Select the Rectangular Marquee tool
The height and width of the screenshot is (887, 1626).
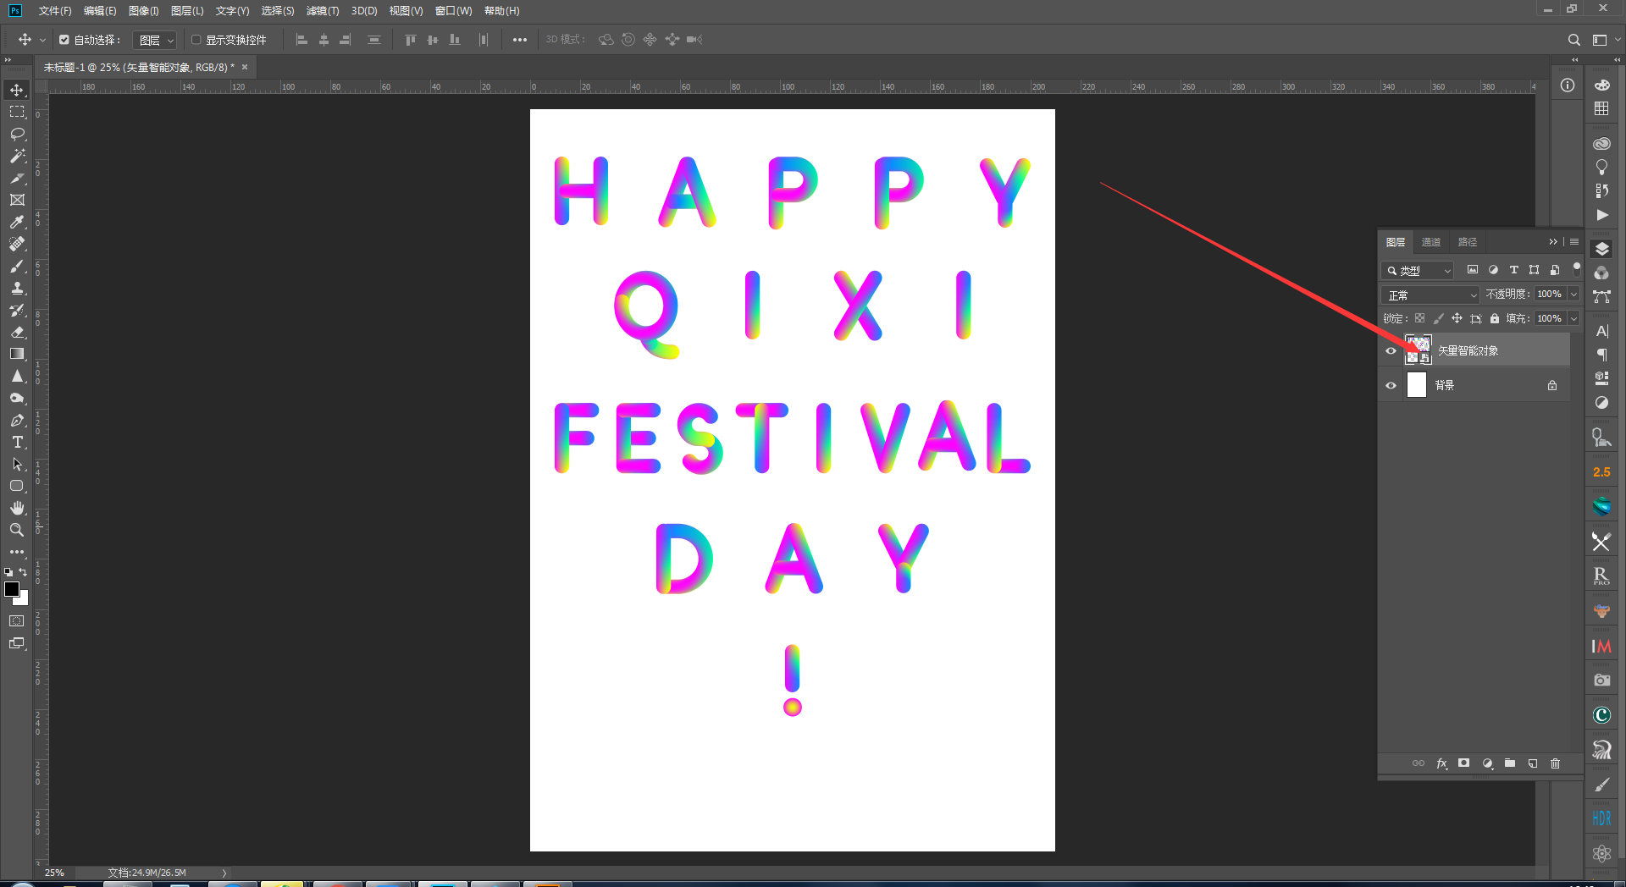tap(17, 112)
